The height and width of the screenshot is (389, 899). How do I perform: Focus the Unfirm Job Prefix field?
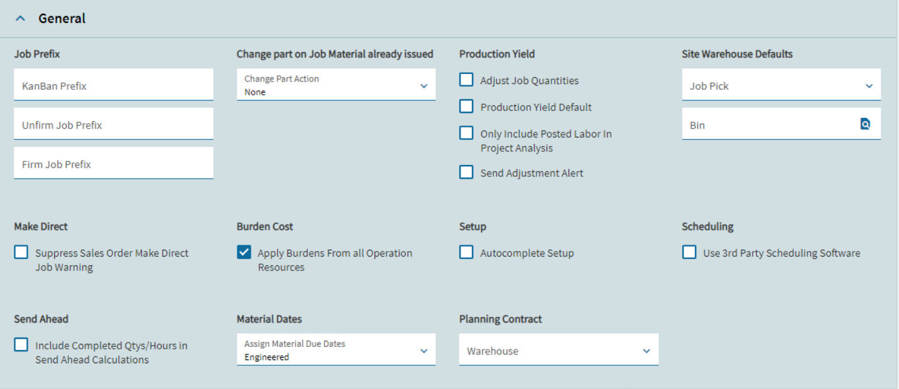(x=113, y=124)
